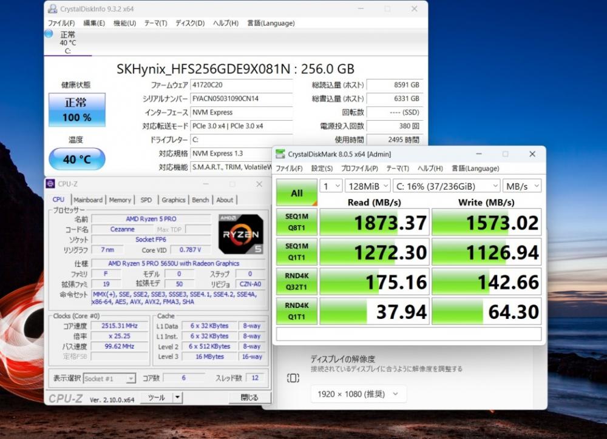Click the 1573.02 sequential write result
The height and width of the screenshot is (439, 607).
(x=487, y=222)
